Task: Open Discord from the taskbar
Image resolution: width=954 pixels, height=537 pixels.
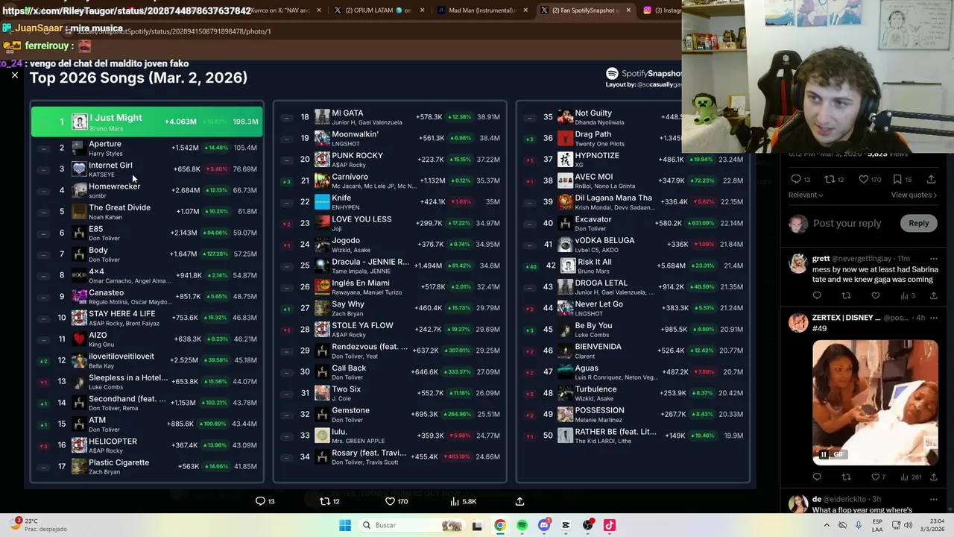Action: [544, 525]
